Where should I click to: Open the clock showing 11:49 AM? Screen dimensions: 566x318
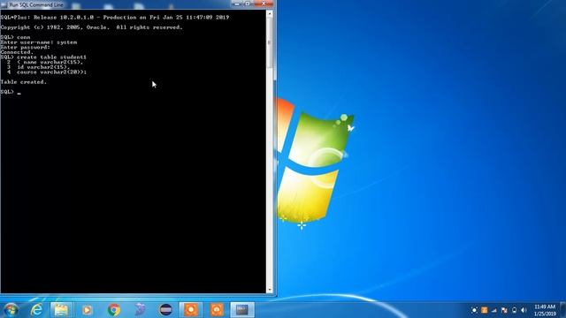(x=545, y=310)
